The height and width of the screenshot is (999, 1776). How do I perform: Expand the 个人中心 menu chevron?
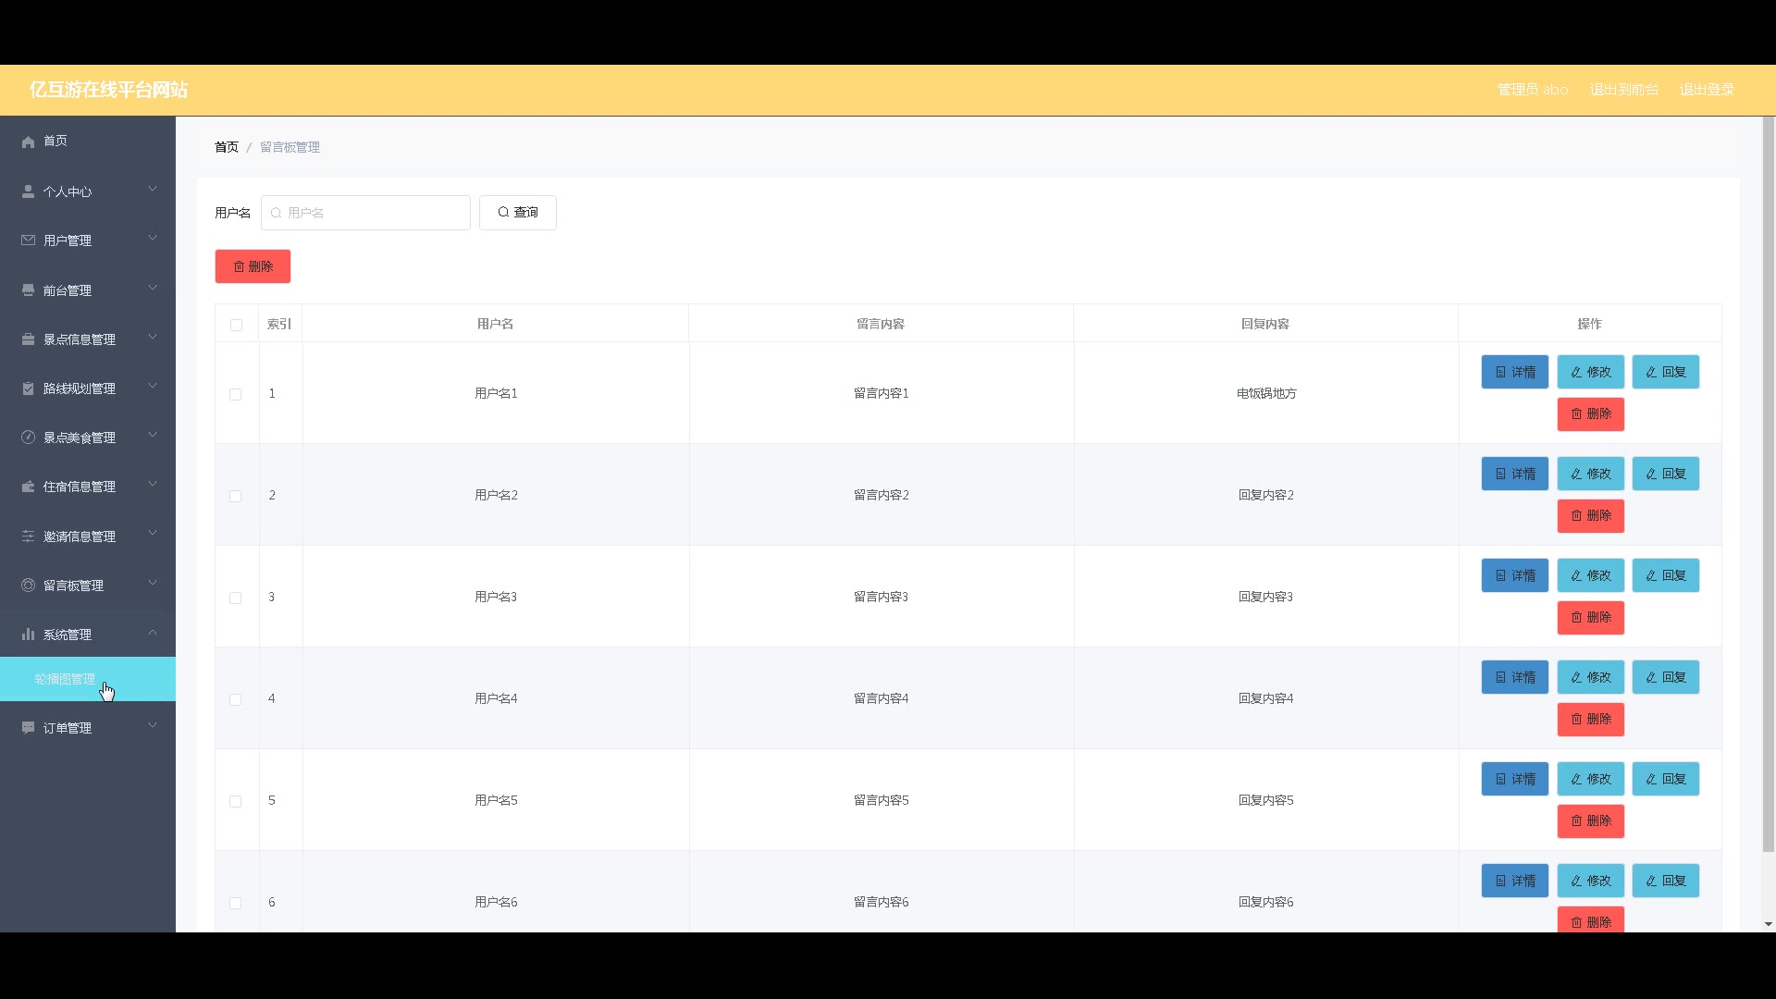153,190
